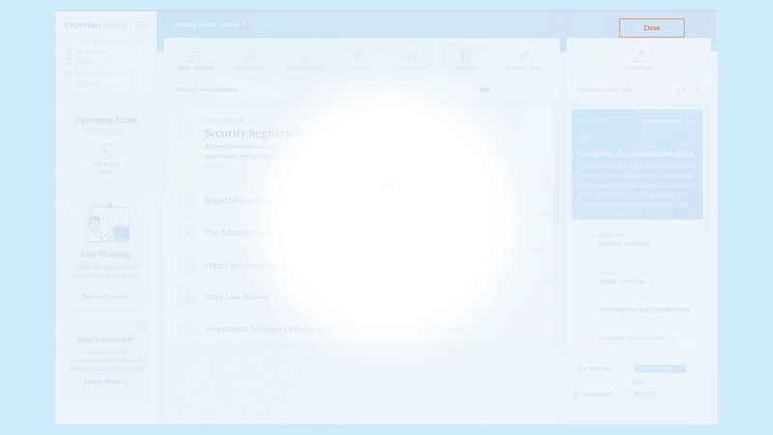Open the Practice Tests tab
This screenshot has width=773, height=435.
523,61
